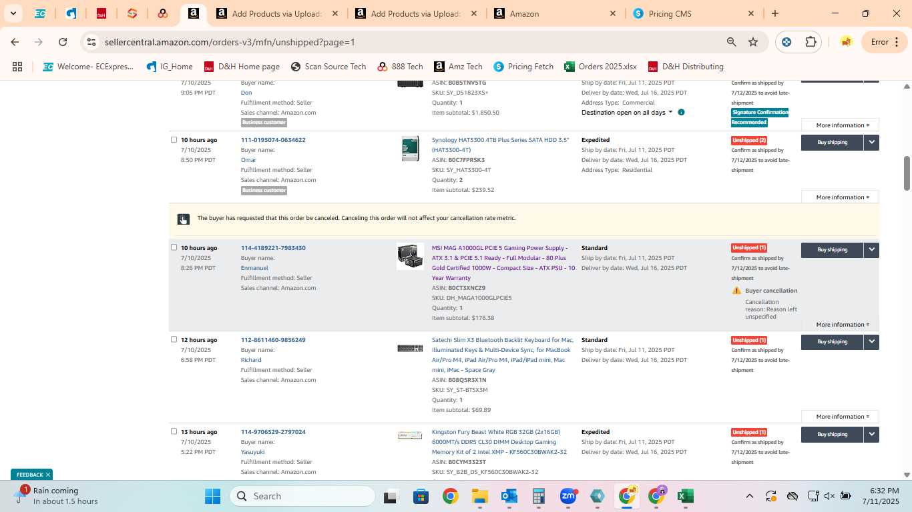Switch to the second Add Products via Upload tab

(415, 13)
